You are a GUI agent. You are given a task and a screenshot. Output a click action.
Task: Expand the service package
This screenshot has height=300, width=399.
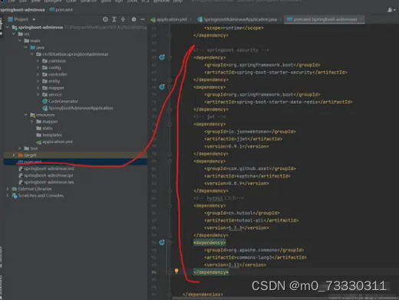click(38, 94)
